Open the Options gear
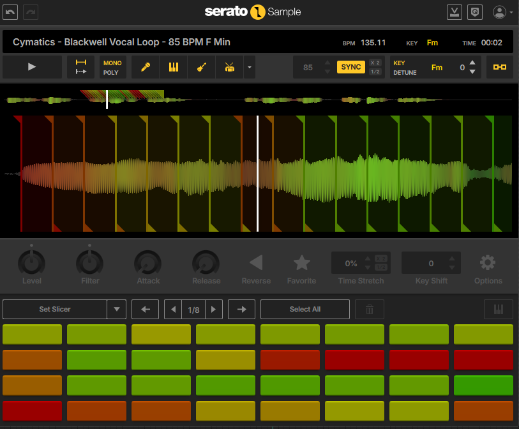 pos(488,262)
